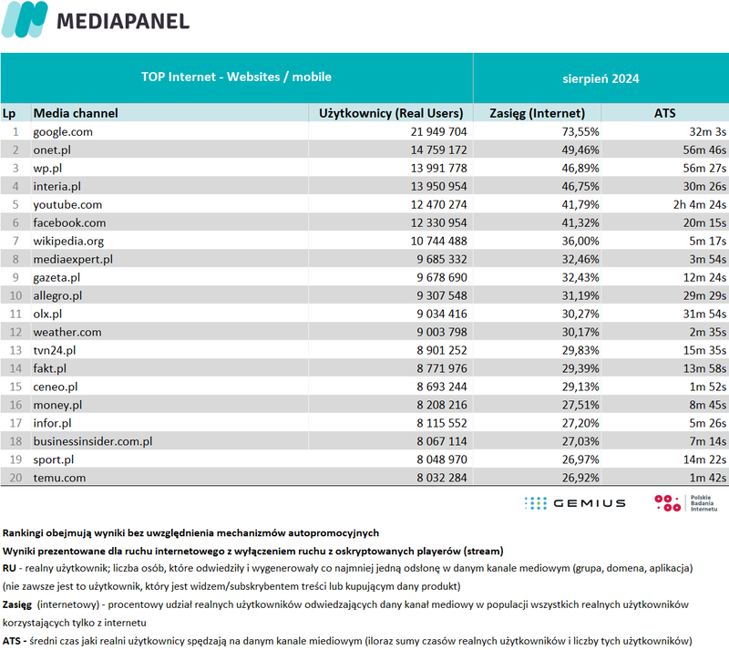Click the allegro.pl channel name
Image resolution: width=729 pixels, height=650 pixels.
(x=57, y=295)
